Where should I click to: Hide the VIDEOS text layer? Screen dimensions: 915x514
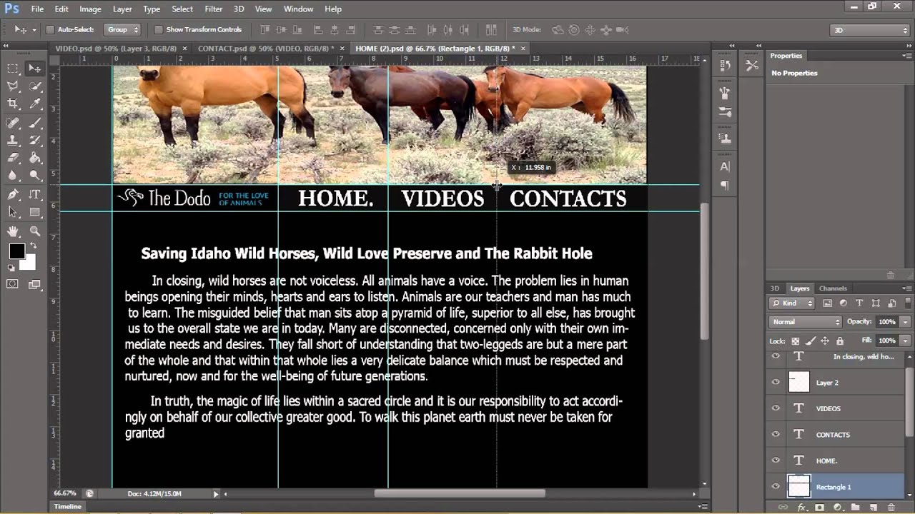pos(776,408)
